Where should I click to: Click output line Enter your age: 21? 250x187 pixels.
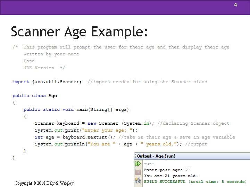(167, 170)
